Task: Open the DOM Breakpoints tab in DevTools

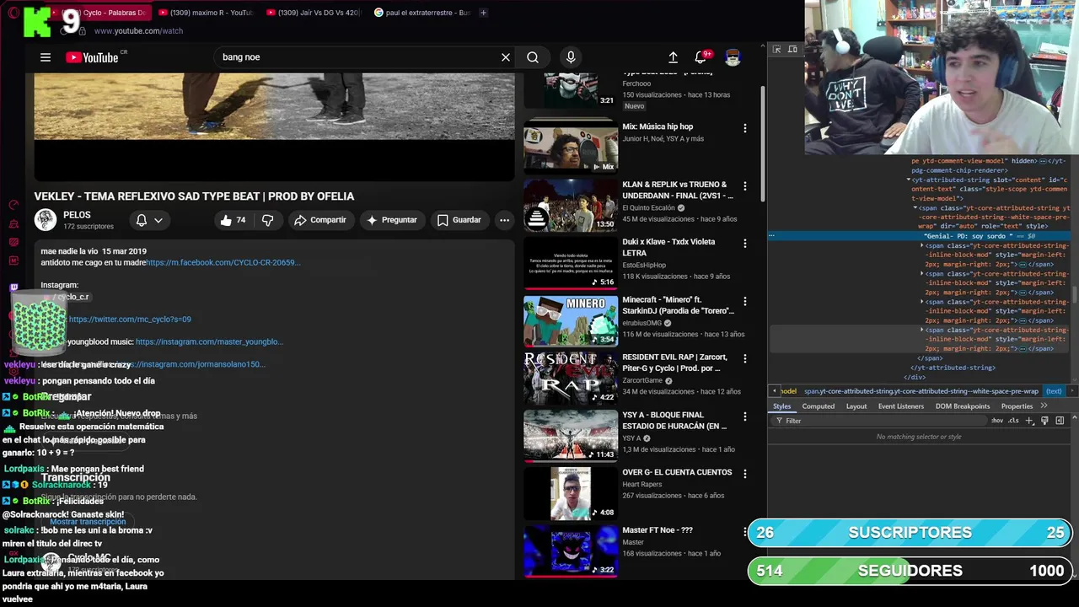Action: (963, 406)
